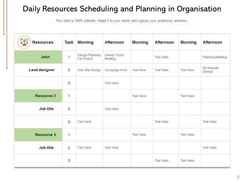Viewport: 244px width, 183px height.
Task: Click the Lead designer cell
Action: pos(42,70)
